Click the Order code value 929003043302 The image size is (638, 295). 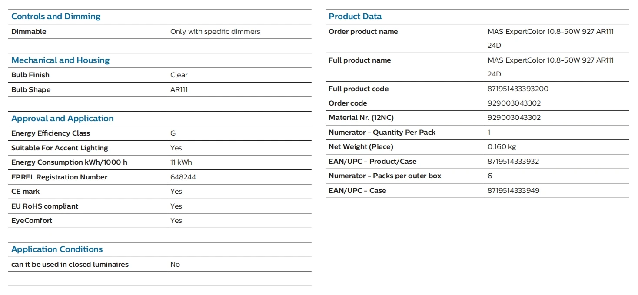pos(514,103)
